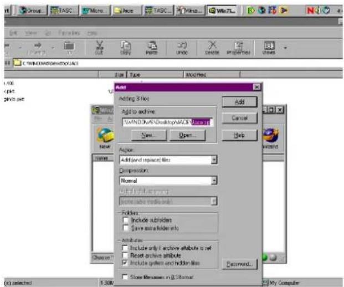Screen dimensions: 344x287
Task: Sort by the Type column header
Action: pyautogui.click(x=155, y=75)
